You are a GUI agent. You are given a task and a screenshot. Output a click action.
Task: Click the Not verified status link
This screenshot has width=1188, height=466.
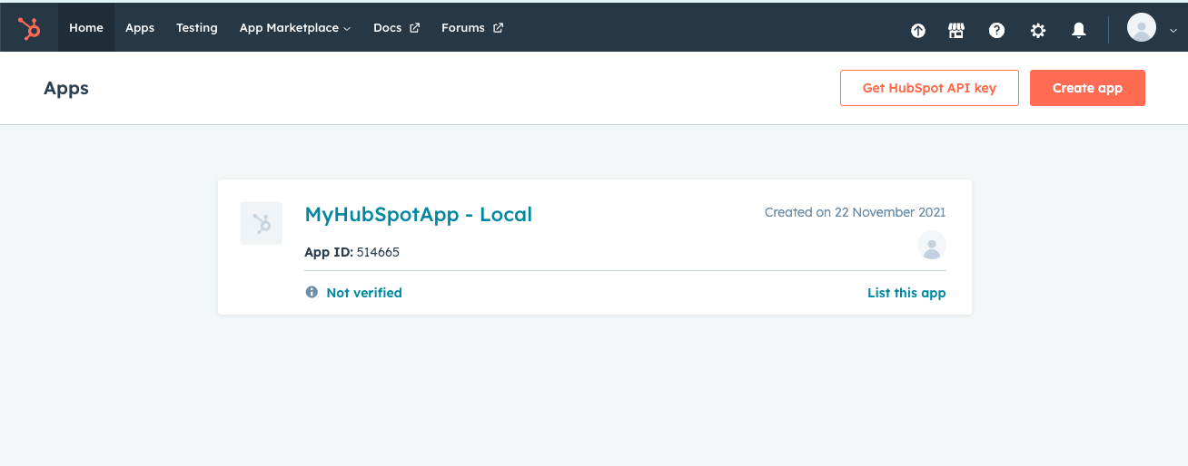click(364, 293)
